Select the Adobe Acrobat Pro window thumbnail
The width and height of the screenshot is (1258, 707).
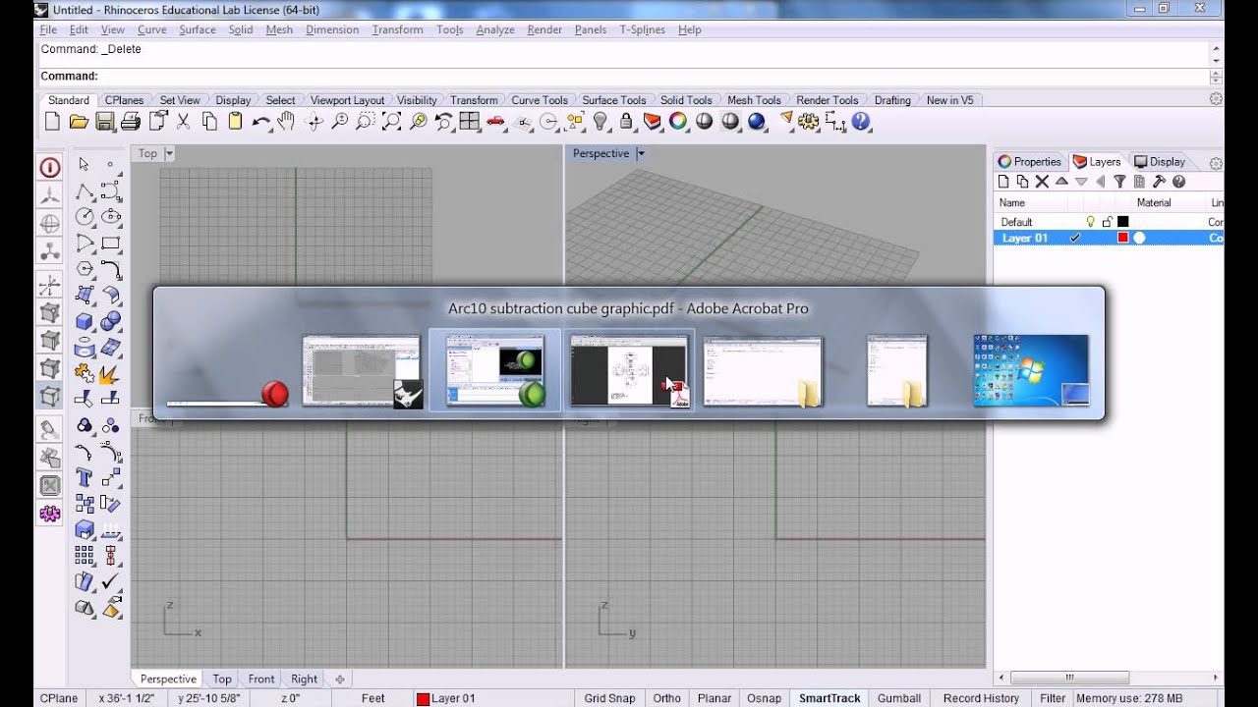click(x=628, y=370)
